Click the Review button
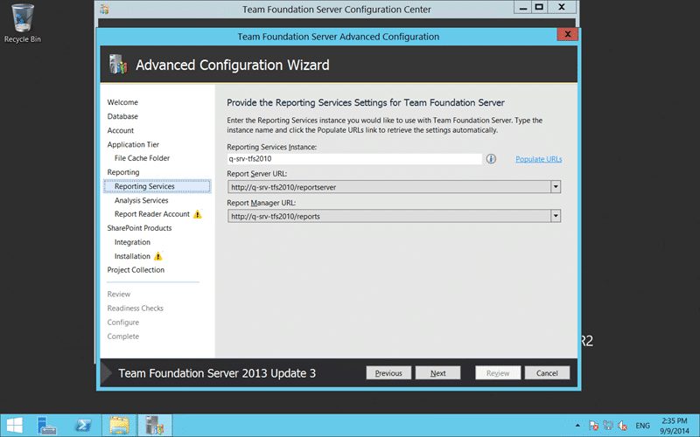The image size is (700, 437). pyautogui.click(x=498, y=373)
